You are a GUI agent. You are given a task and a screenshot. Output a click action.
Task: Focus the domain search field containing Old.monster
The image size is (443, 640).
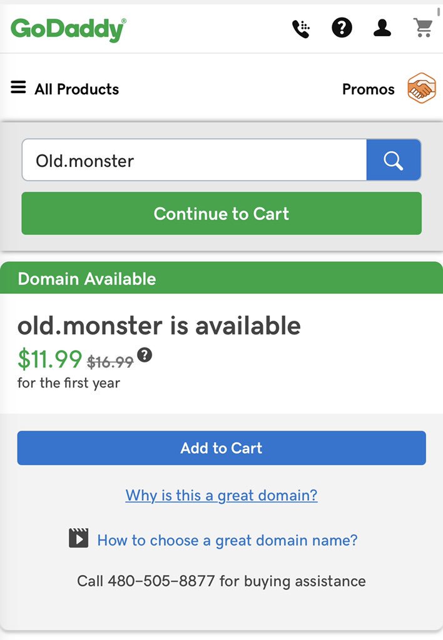[195, 160]
